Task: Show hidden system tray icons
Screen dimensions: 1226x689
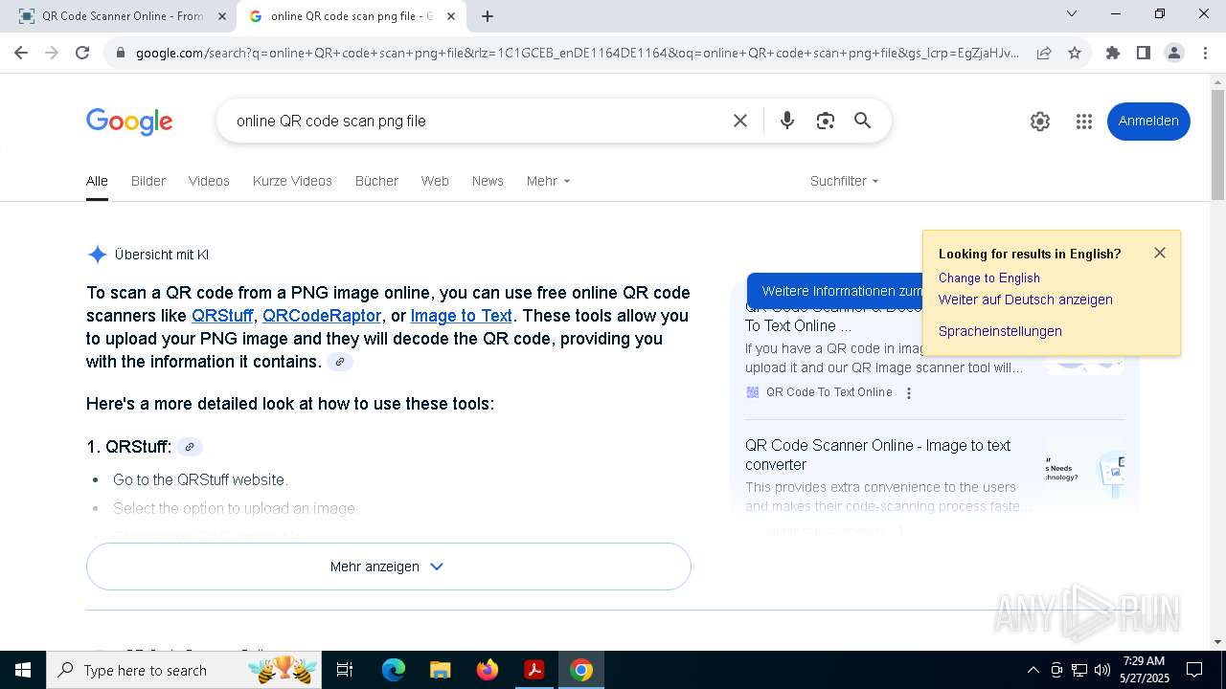Action: (x=1033, y=670)
